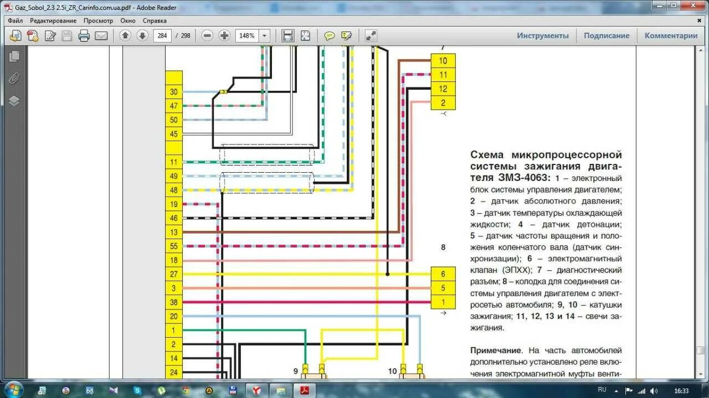Open layers side panel
Viewport: 709px width, 398px height.
pos(14,100)
